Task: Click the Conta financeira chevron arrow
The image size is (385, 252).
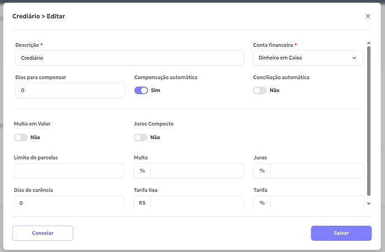Action: click(x=354, y=58)
